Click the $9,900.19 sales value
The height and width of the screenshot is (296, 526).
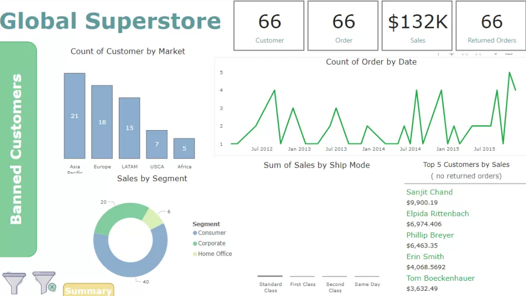click(x=422, y=203)
